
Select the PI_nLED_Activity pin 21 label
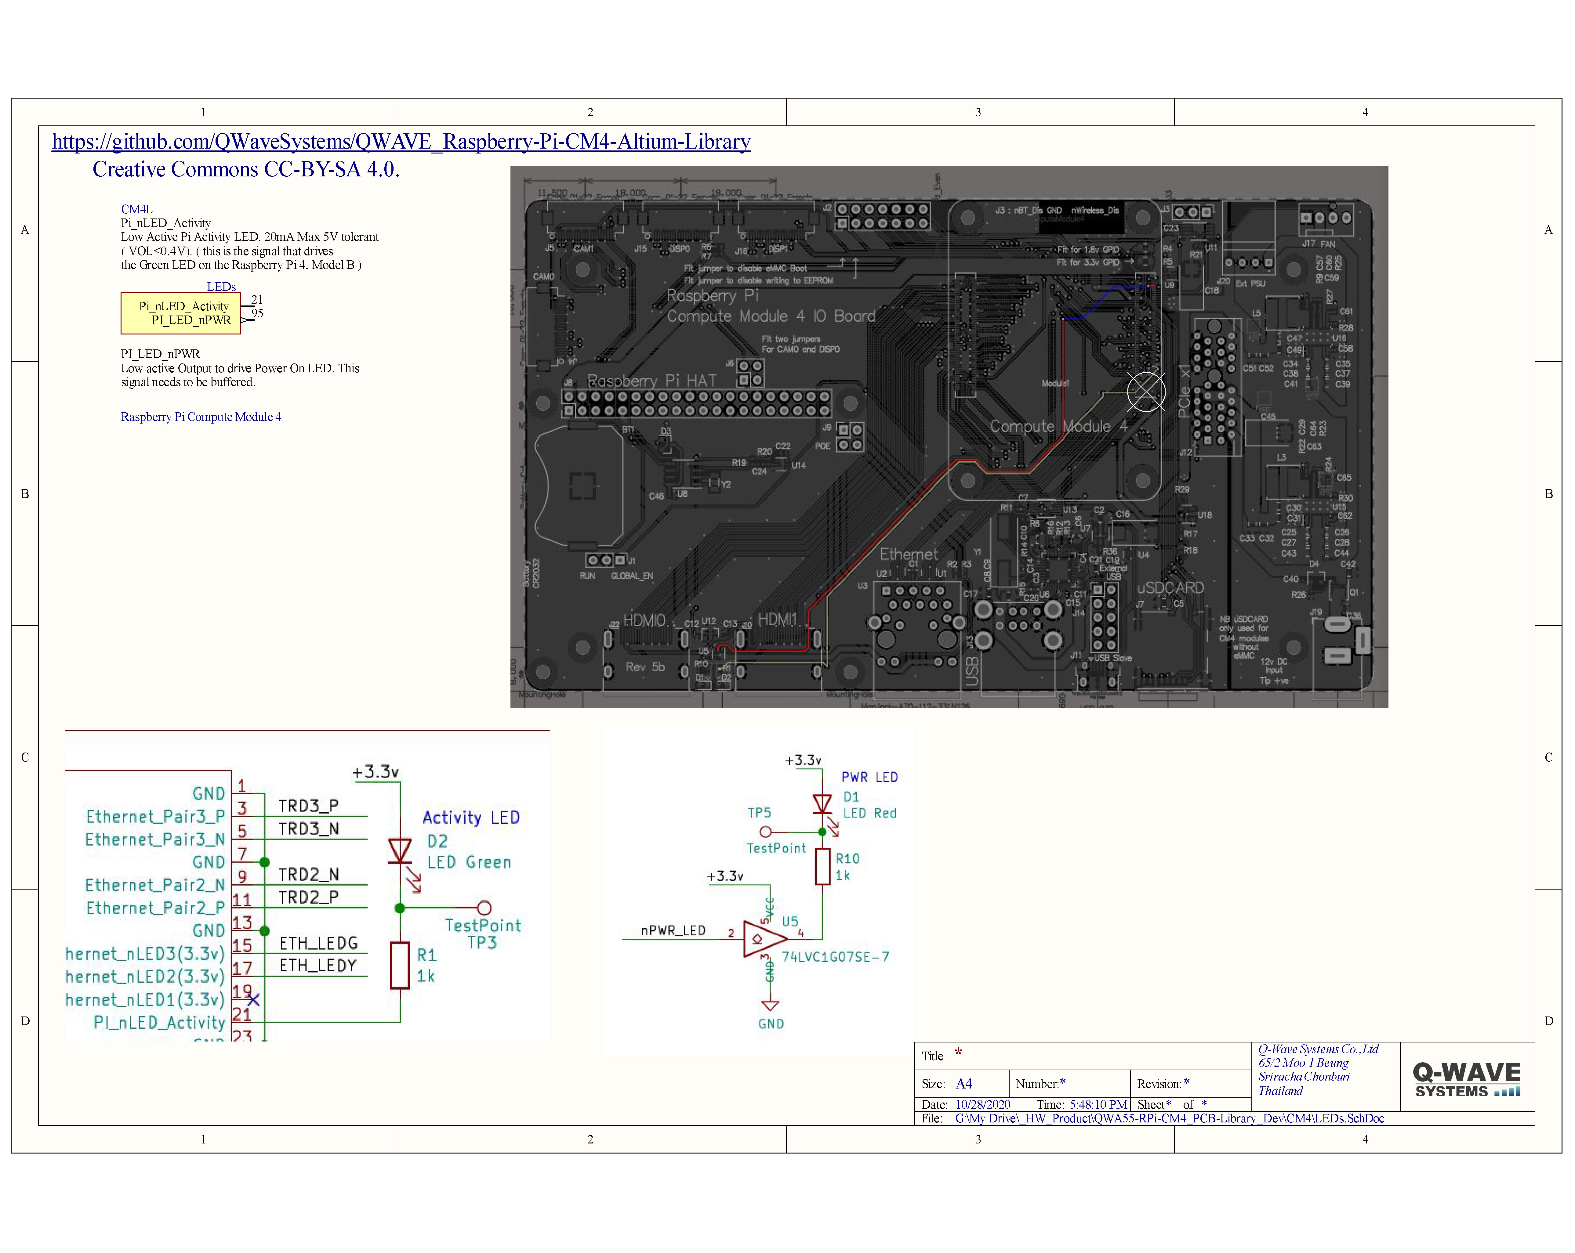(x=159, y=1022)
